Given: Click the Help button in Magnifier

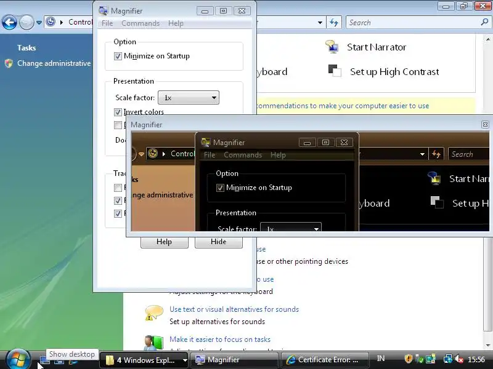Looking at the screenshot, I should click(165, 242).
